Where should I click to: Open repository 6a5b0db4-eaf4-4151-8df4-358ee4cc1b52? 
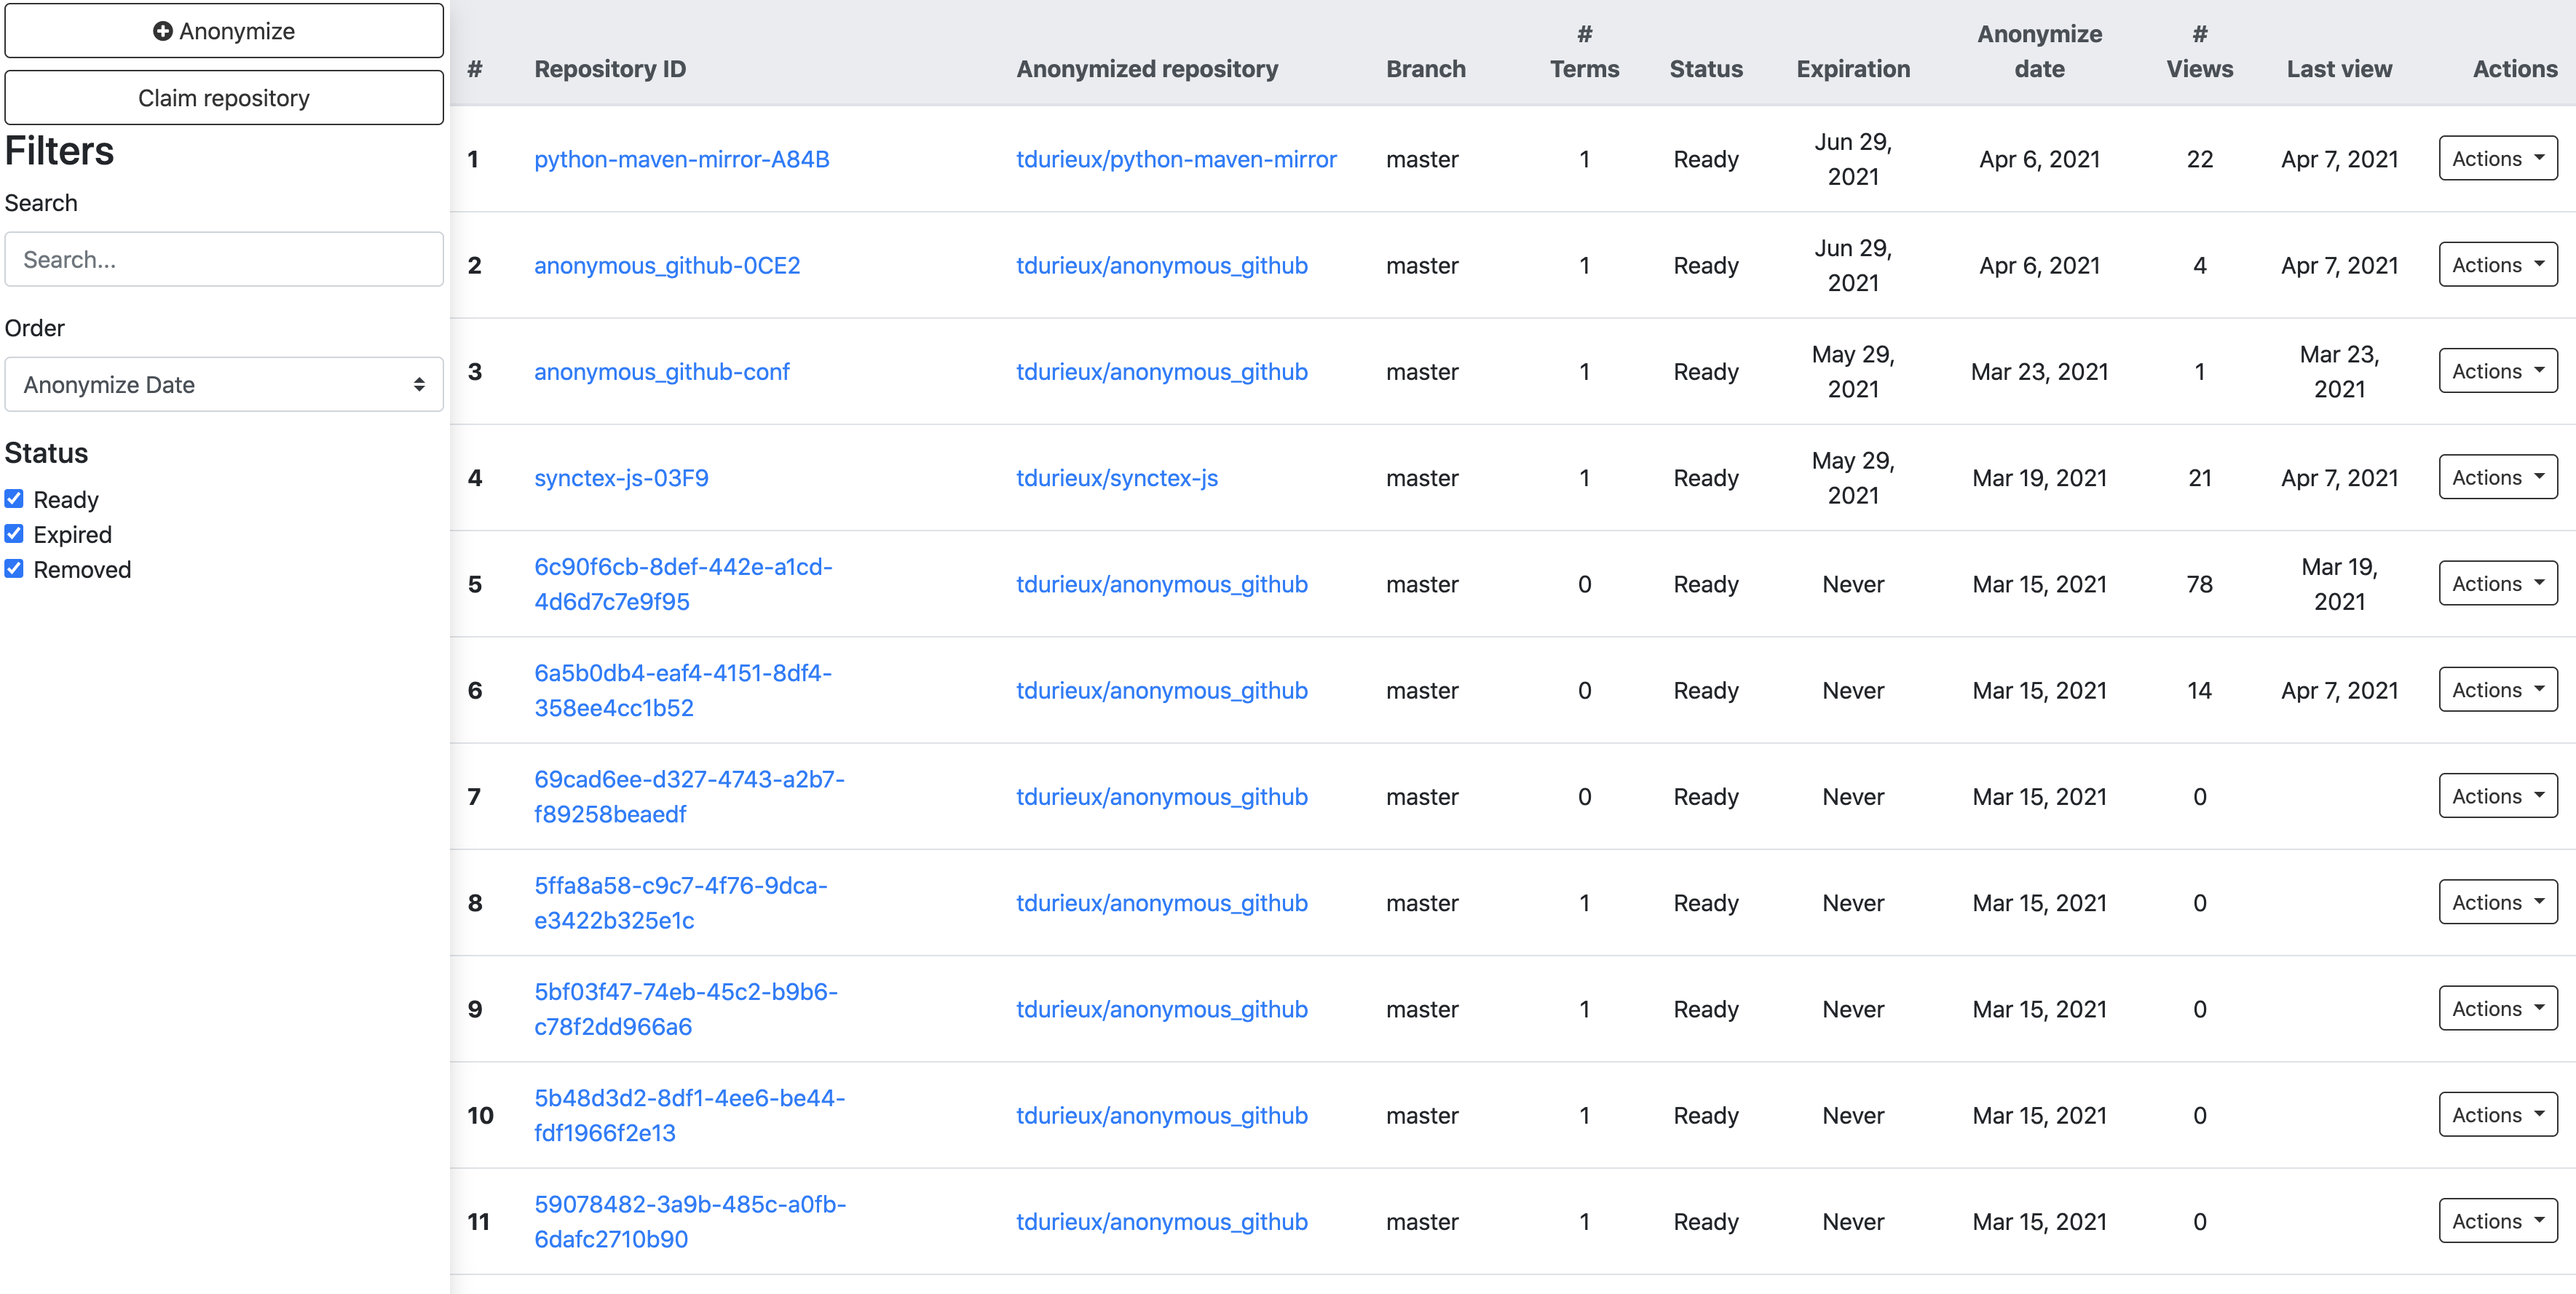(x=683, y=691)
